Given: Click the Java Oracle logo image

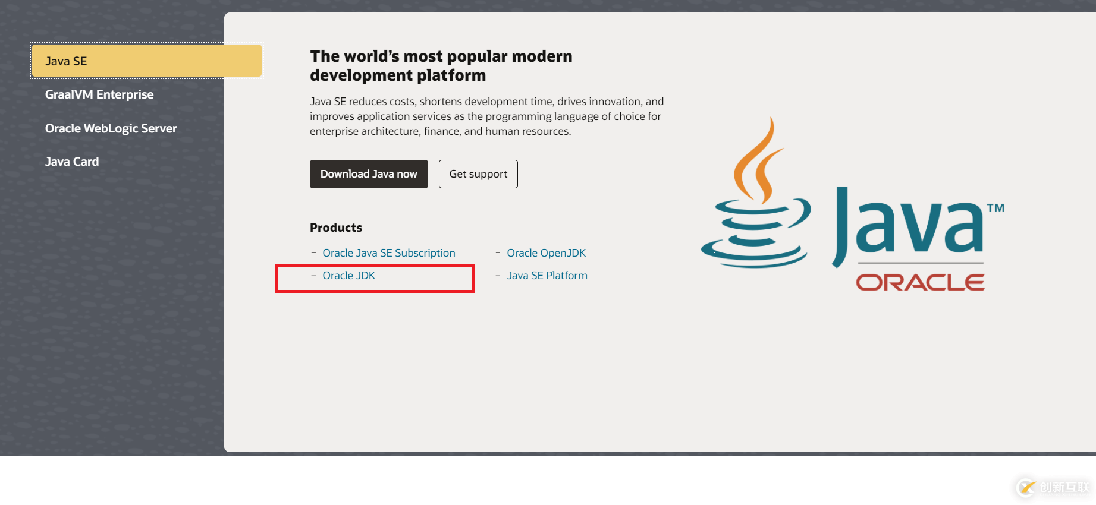Looking at the screenshot, I should [x=853, y=204].
